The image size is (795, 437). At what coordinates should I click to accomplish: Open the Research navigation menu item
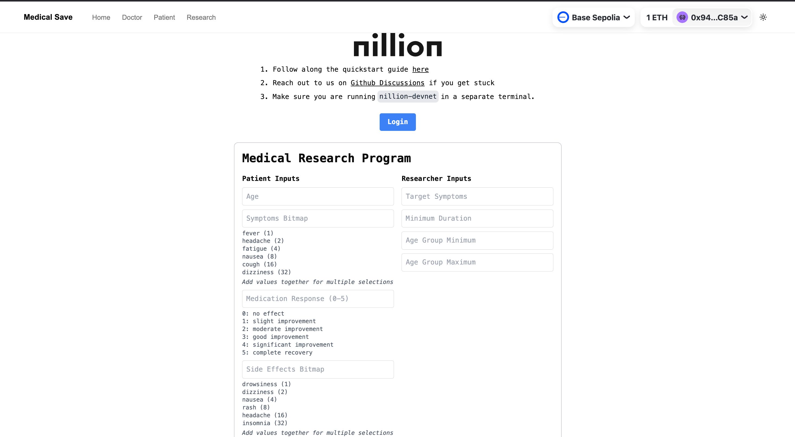pyautogui.click(x=201, y=17)
